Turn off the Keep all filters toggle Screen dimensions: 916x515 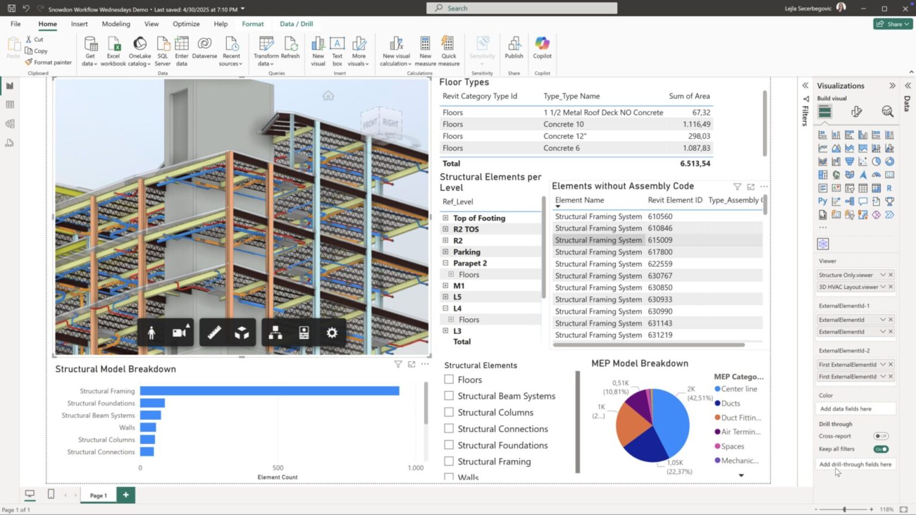point(881,449)
